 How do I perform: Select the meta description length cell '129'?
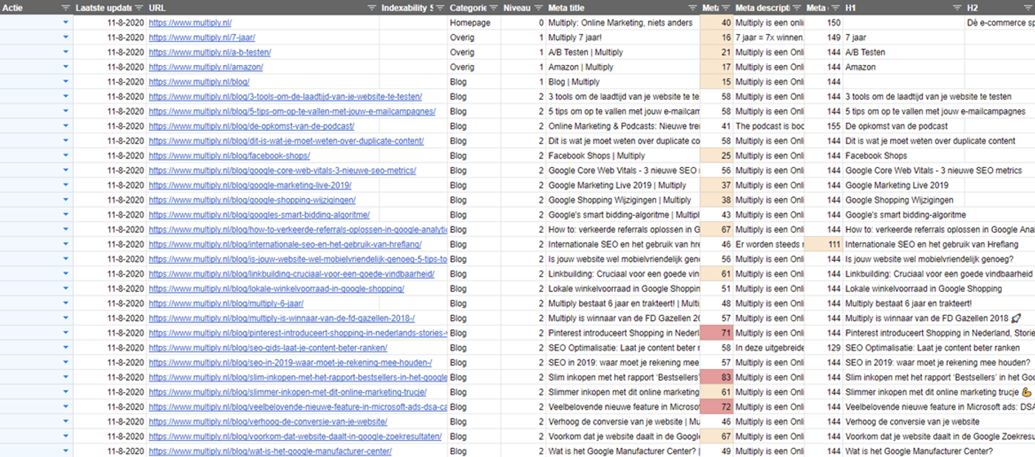[824, 348]
